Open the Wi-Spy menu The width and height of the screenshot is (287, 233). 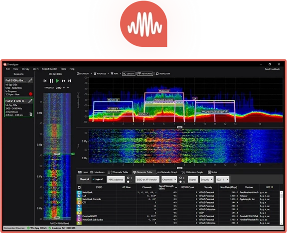(x=25, y=69)
